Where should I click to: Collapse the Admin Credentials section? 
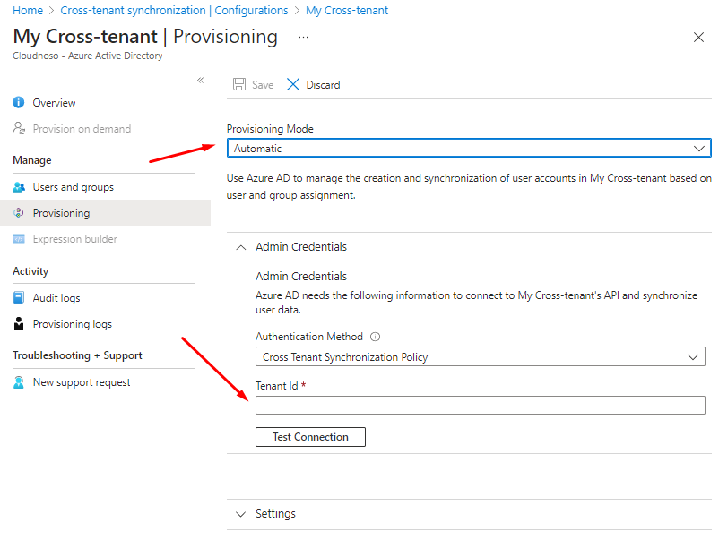coord(240,247)
